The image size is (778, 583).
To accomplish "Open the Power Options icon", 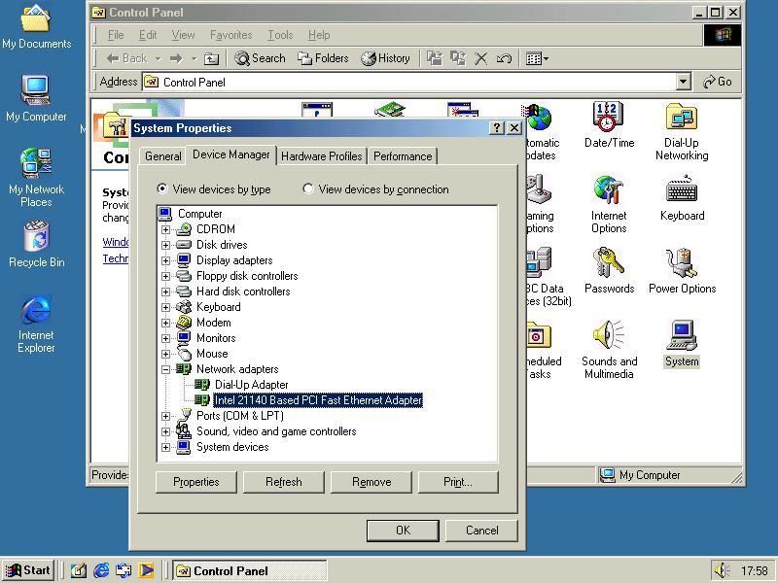I will (681, 265).
